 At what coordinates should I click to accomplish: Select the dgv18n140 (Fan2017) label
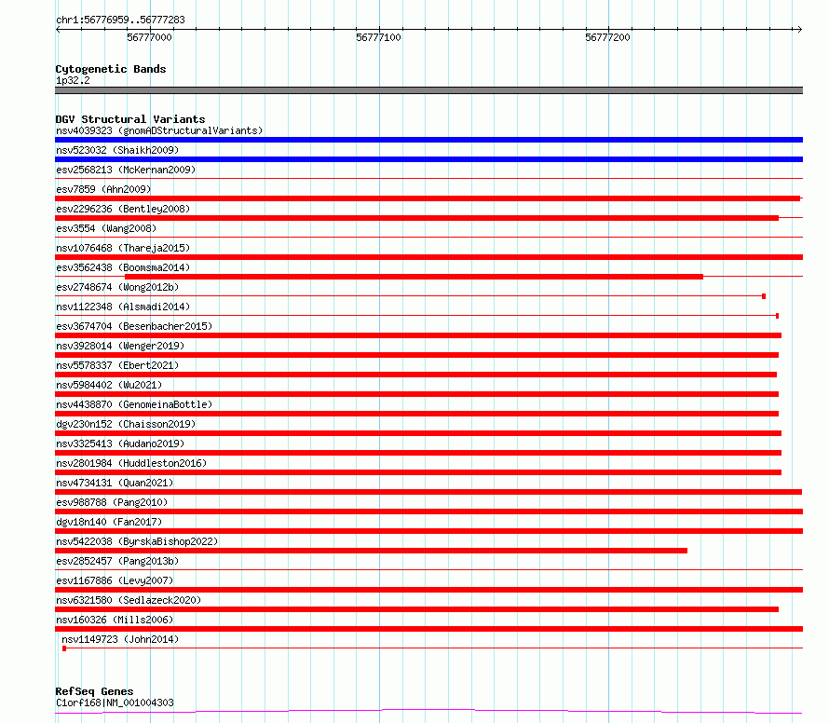tap(109, 522)
